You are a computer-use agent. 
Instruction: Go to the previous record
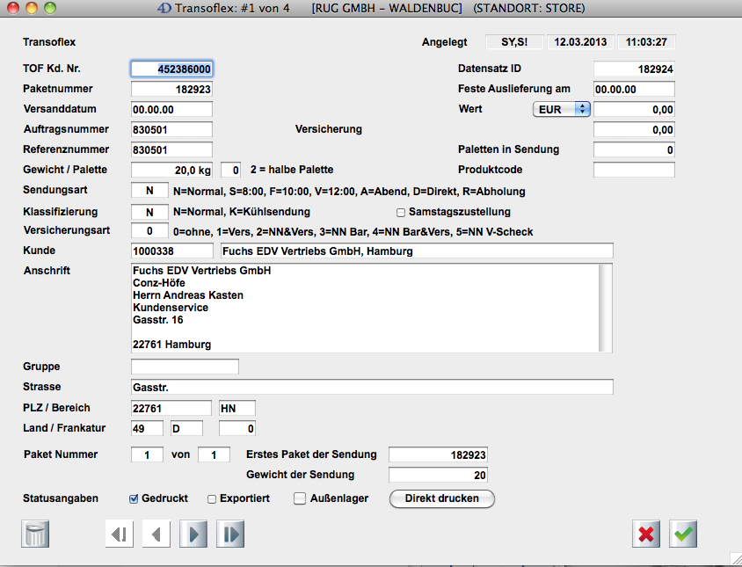(156, 534)
